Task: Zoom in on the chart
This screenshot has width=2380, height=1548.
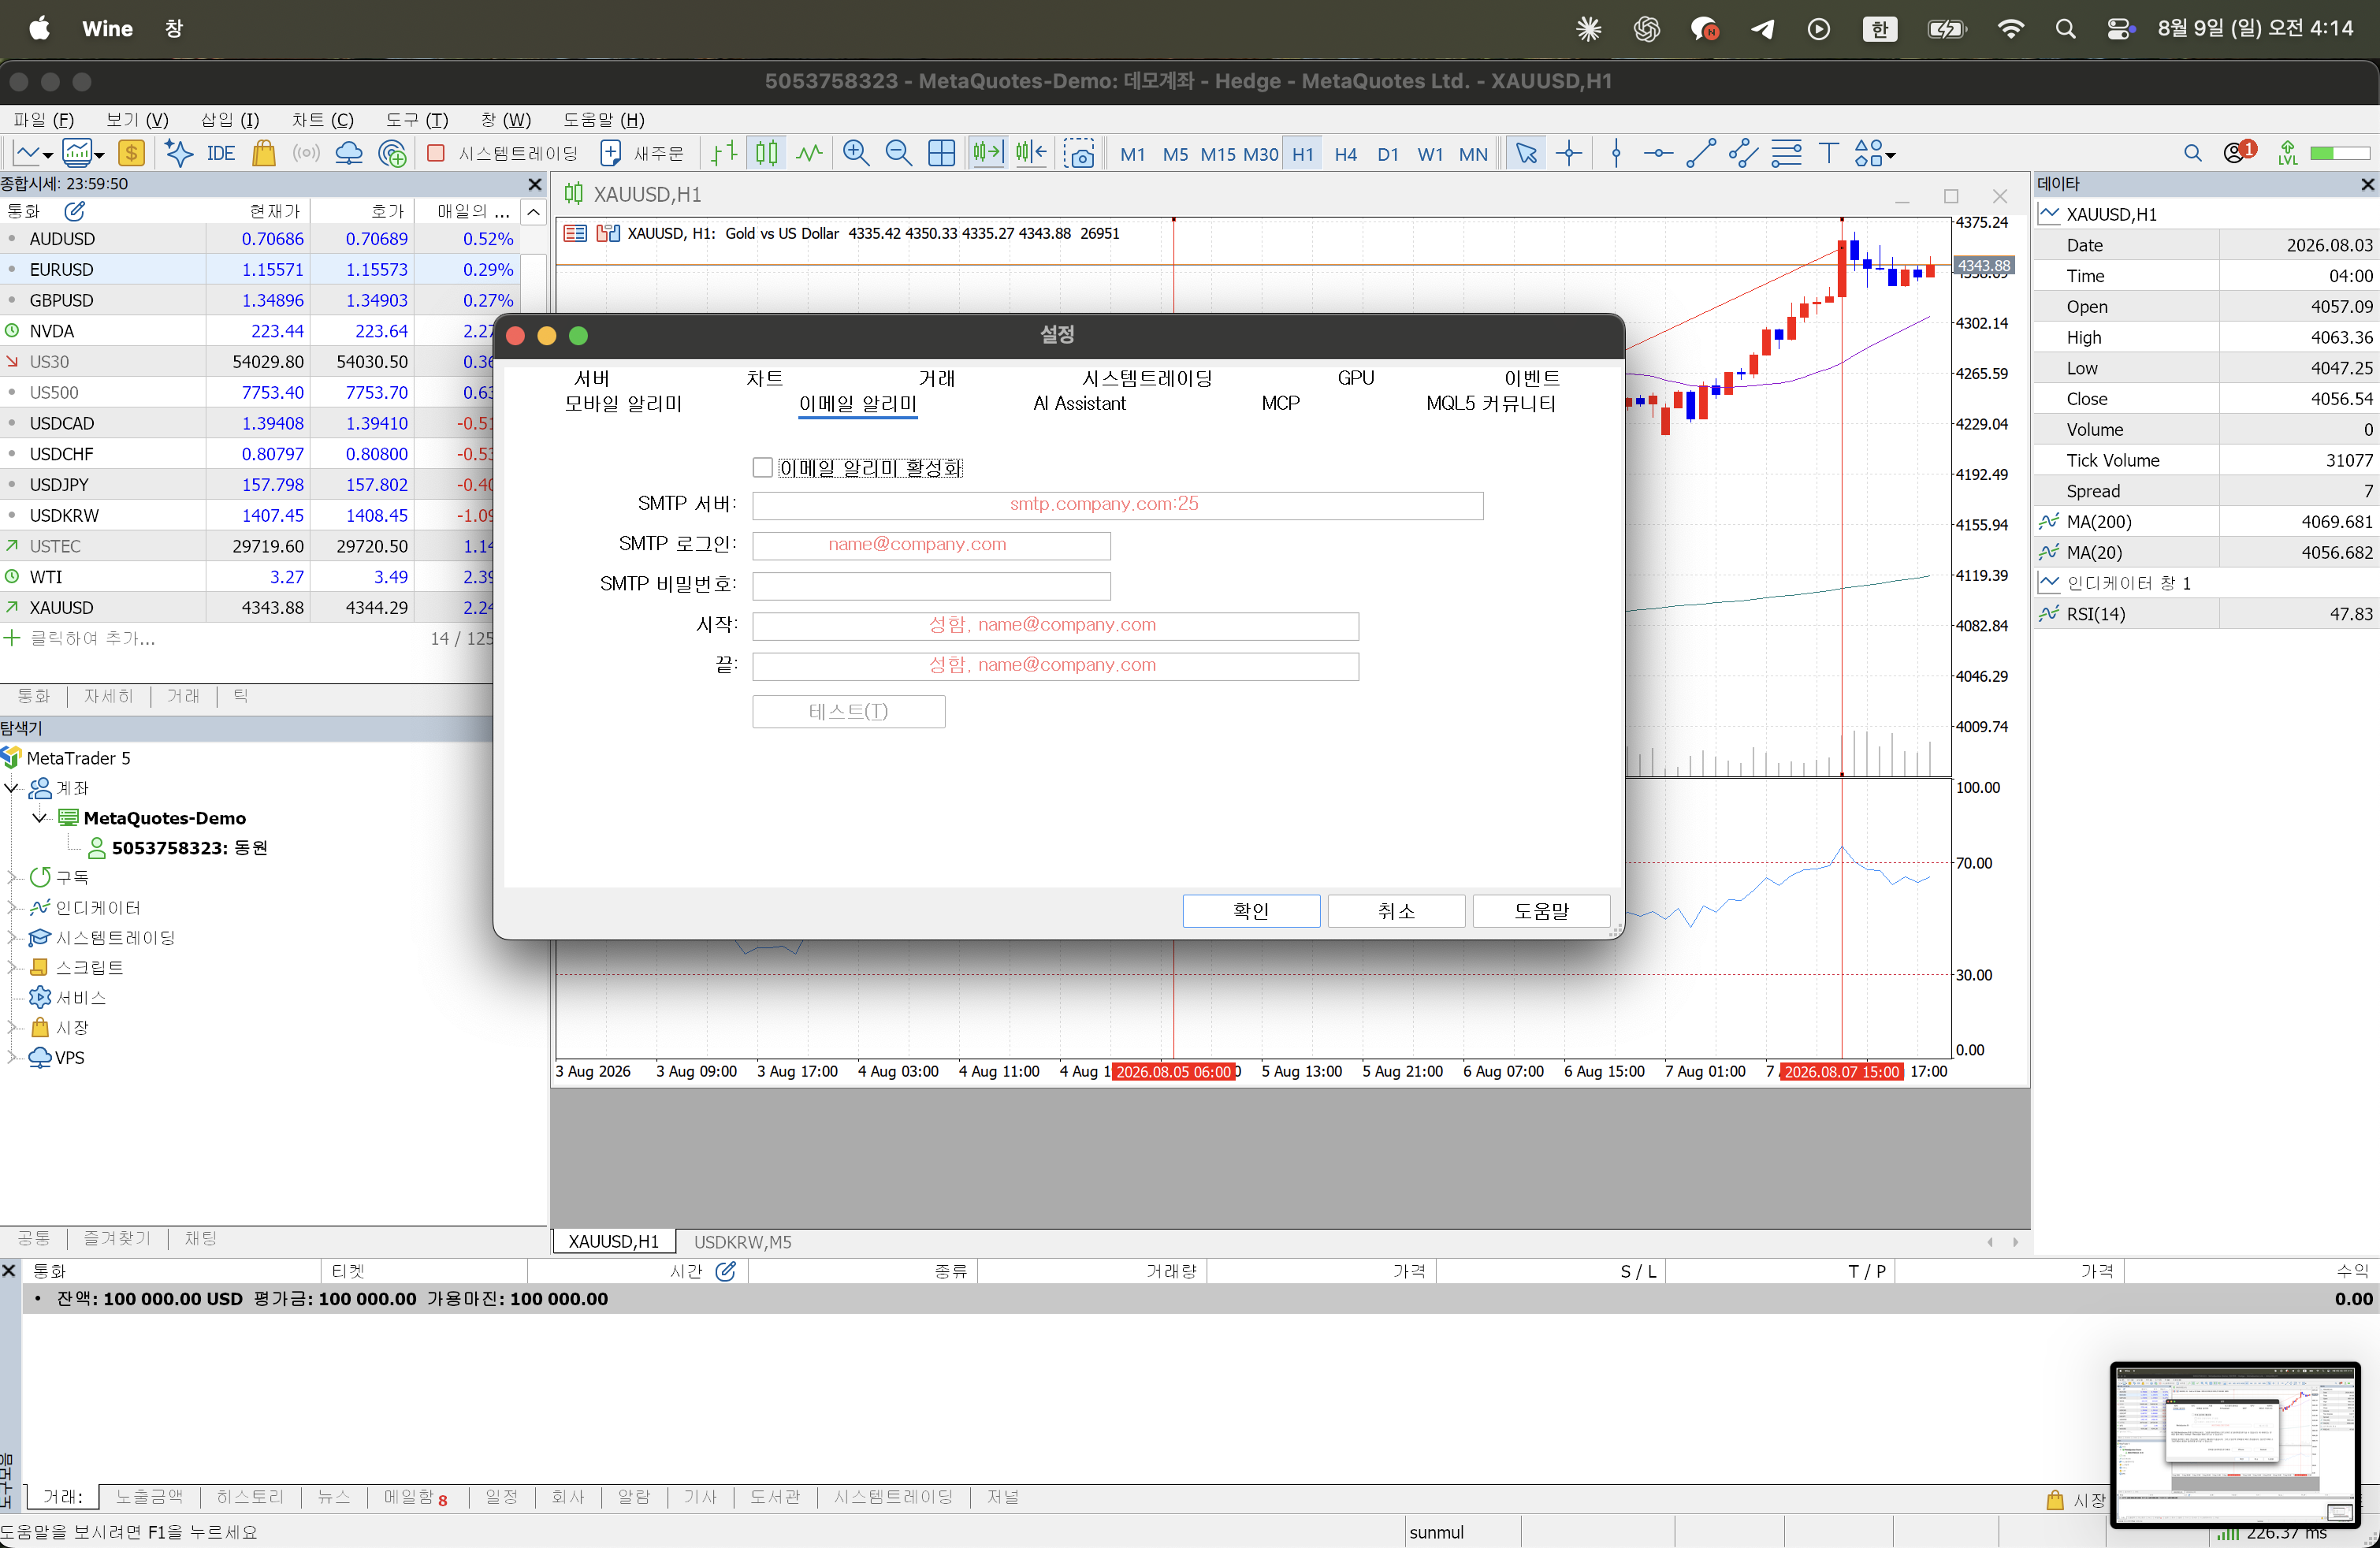Action: click(x=856, y=153)
